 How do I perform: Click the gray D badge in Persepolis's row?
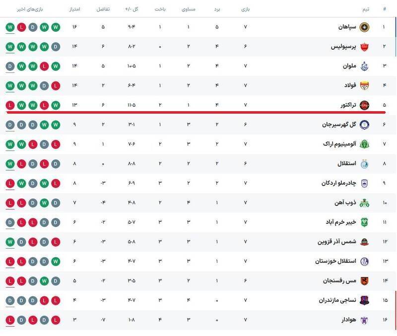(55, 47)
